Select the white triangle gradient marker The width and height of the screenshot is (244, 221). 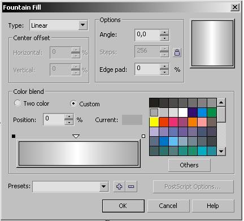pyautogui.click(x=76, y=136)
